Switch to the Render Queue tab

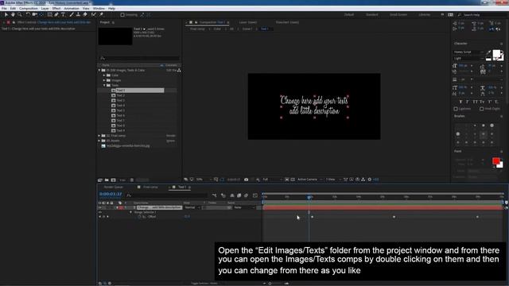coord(113,187)
